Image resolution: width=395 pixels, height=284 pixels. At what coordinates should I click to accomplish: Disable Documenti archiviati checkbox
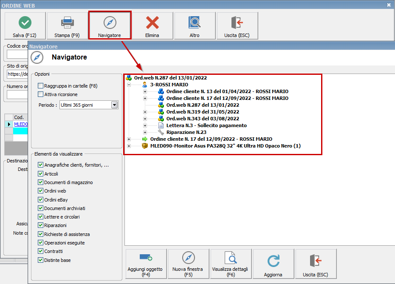(40, 208)
